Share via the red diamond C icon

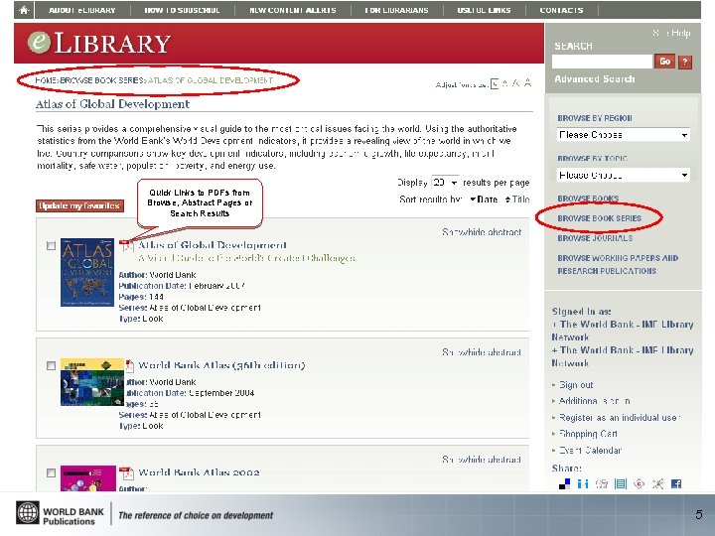click(640, 483)
